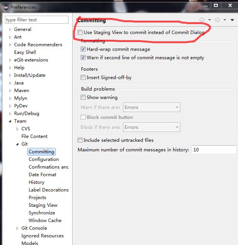Expand Install/Update node
The width and height of the screenshot is (238, 245).
tap(10, 75)
